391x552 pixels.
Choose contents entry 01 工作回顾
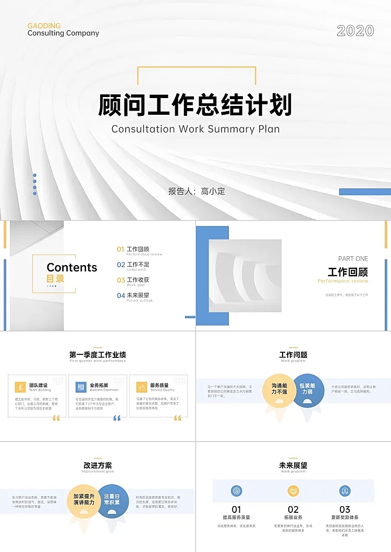point(139,251)
